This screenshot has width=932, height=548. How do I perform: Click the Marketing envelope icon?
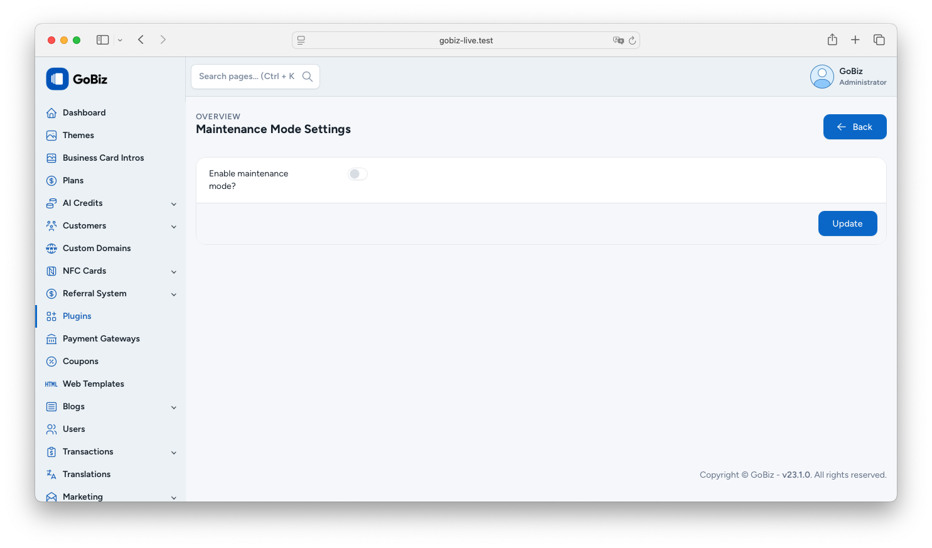coord(51,497)
